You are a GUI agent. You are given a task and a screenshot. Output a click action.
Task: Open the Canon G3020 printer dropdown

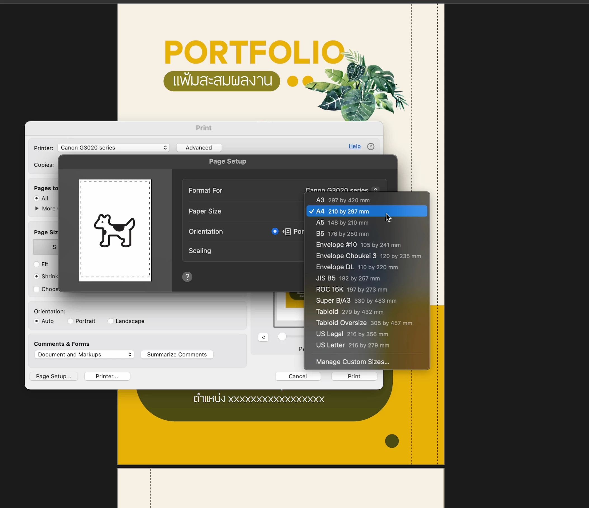[114, 148]
